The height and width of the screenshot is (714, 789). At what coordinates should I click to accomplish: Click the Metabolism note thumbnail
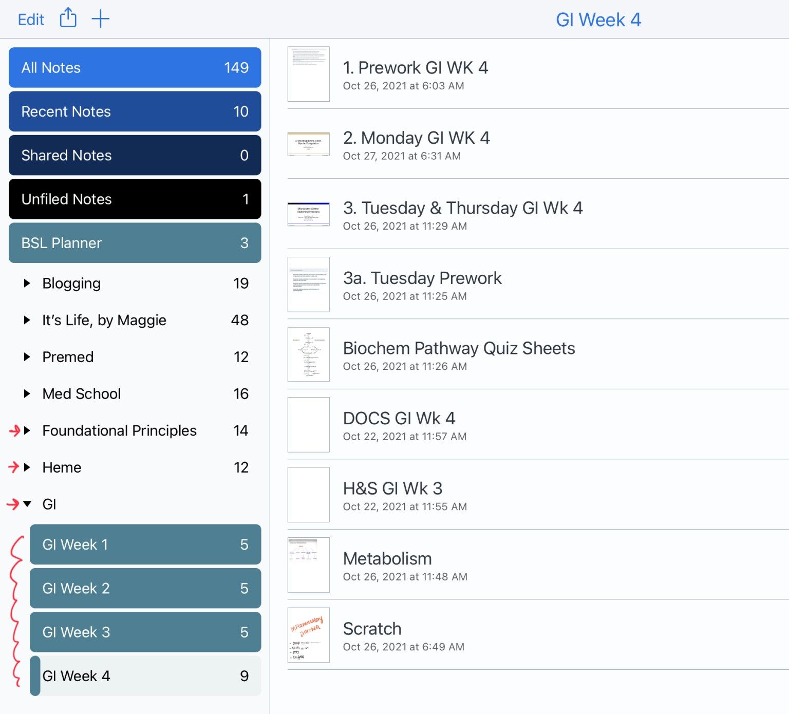click(308, 565)
